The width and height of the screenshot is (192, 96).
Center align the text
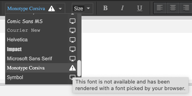click(x=173, y=8)
